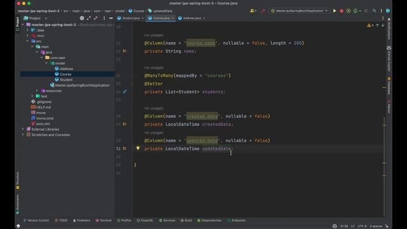Image resolution: width=407 pixels, height=229 pixels.
Task: Hide the Project tool window
Action: tap(111, 18)
